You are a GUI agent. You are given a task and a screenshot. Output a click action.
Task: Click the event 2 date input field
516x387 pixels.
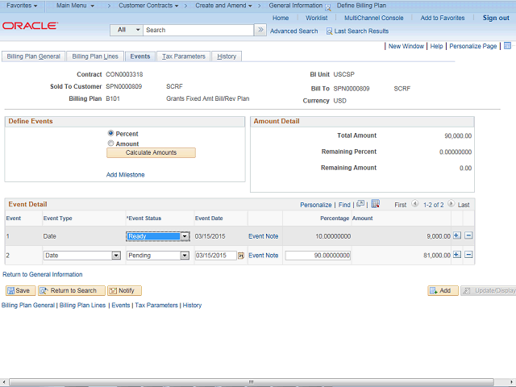(x=216, y=256)
